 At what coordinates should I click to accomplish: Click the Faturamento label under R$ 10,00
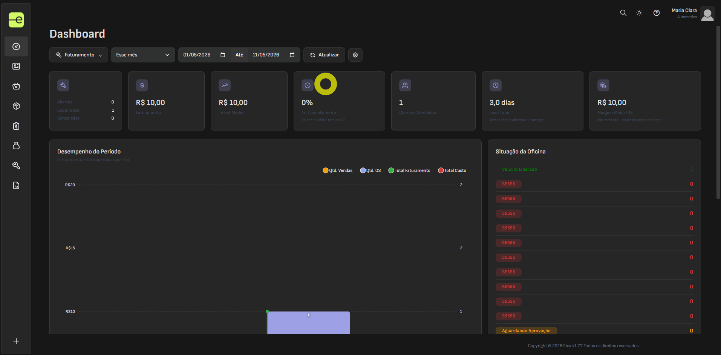click(x=148, y=112)
